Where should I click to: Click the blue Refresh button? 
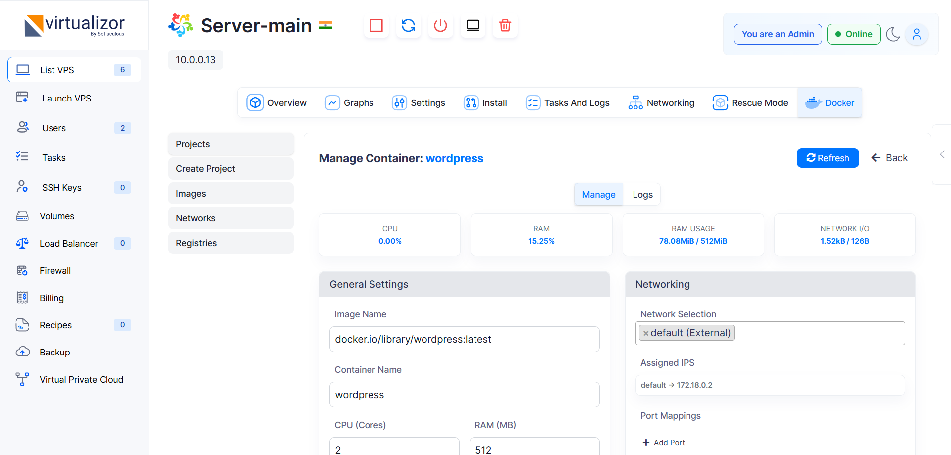(x=828, y=158)
